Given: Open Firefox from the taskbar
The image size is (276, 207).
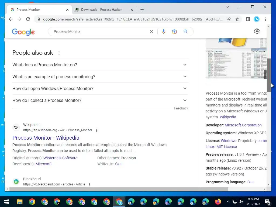Looking at the screenshot, I should point(218,202).
